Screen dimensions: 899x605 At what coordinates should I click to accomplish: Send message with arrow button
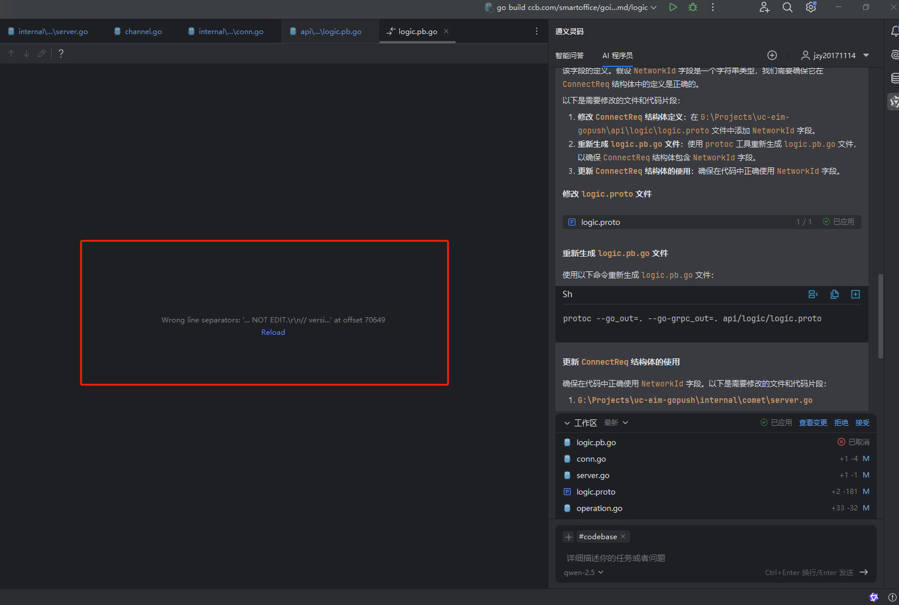[864, 573]
